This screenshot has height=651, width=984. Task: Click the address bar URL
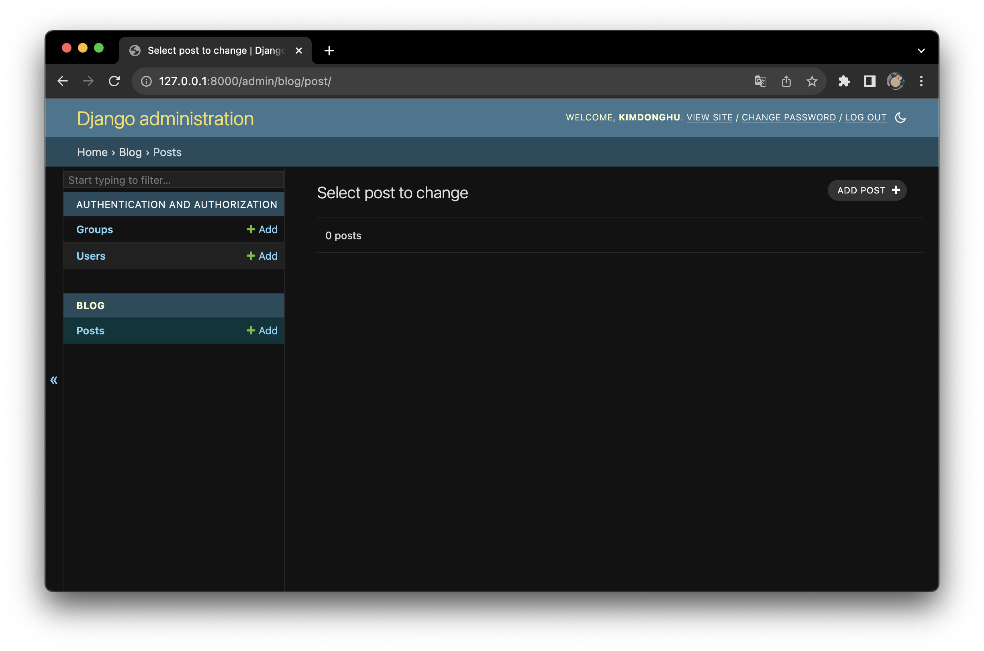pos(245,81)
